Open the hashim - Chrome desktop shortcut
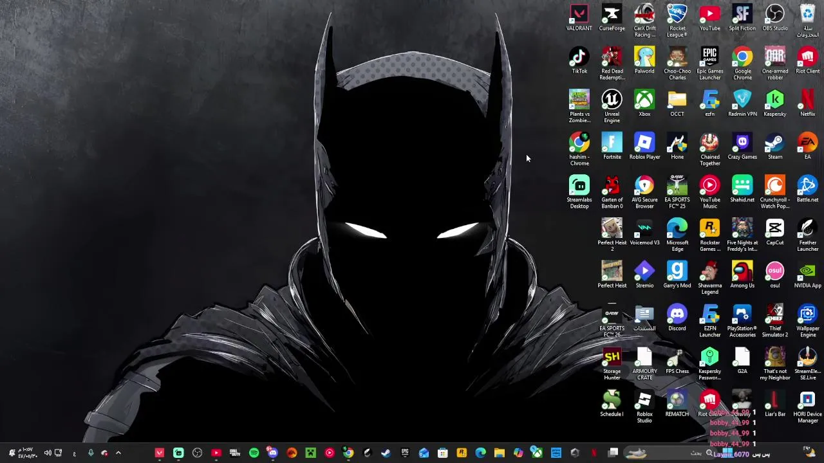This screenshot has width=824, height=463. (579, 149)
